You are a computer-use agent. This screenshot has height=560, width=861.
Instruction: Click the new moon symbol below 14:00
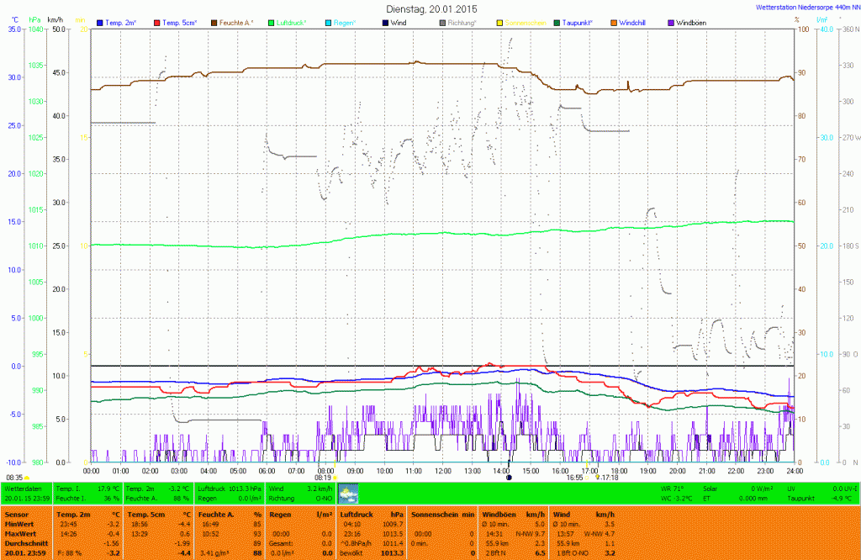(509, 477)
